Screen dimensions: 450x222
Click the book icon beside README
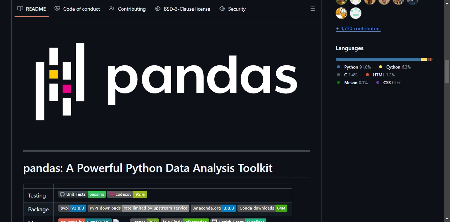pos(20,9)
